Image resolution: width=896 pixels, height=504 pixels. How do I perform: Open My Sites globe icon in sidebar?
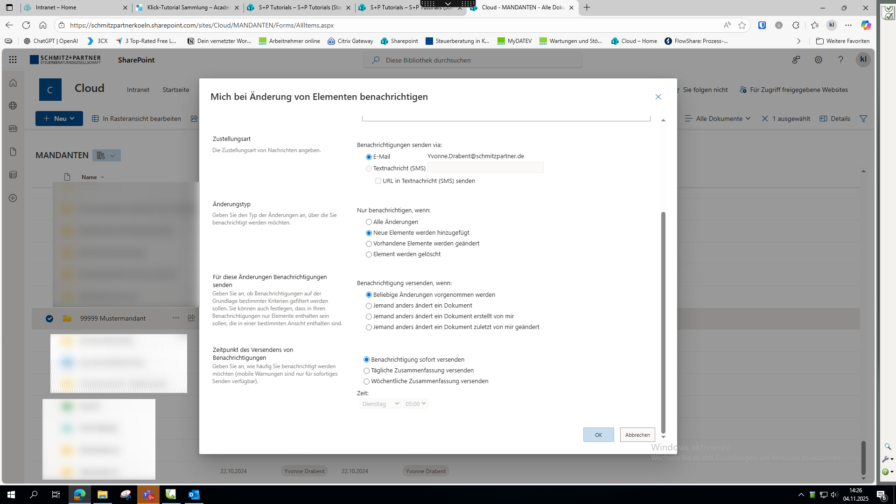[x=13, y=105]
